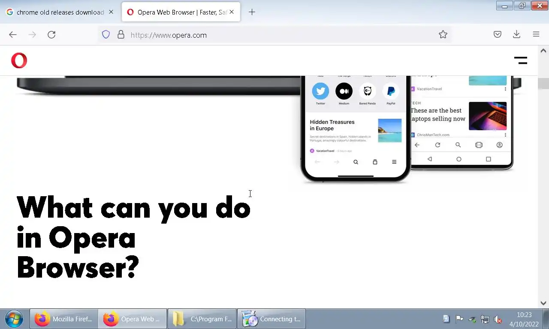Click the beach thumbnail beside Hidden Treasures
Viewport: 549px width, 329px height.
tap(389, 130)
